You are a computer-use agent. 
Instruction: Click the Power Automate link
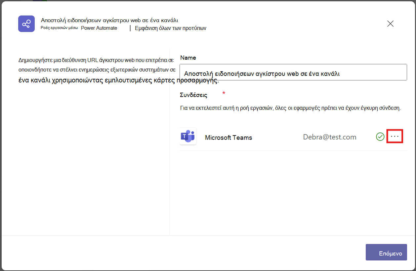[x=99, y=28]
